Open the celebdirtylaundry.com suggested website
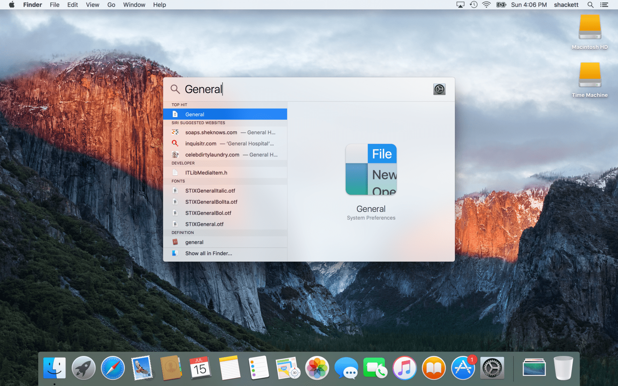 coord(225,155)
